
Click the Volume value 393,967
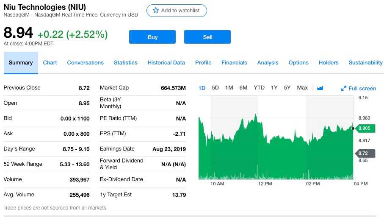pyautogui.click(x=80, y=180)
